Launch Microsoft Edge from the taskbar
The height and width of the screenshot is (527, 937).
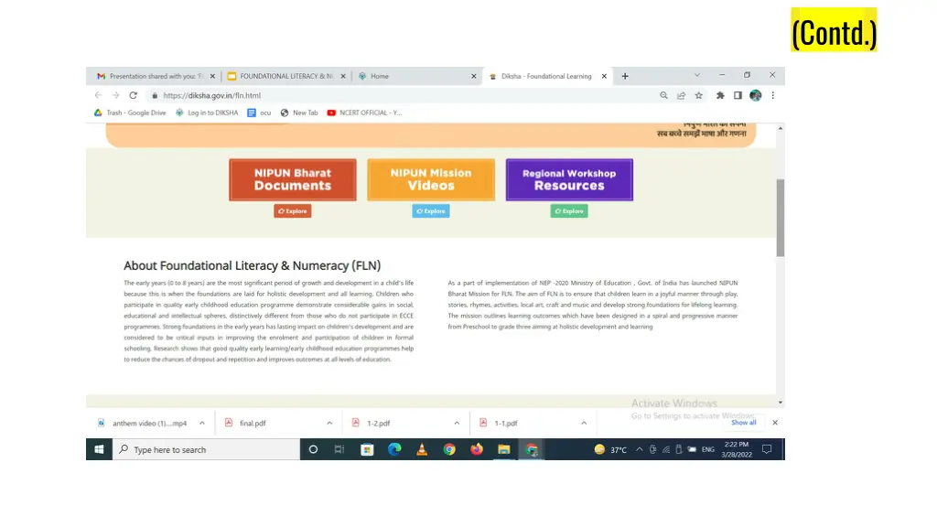pos(394,449)
